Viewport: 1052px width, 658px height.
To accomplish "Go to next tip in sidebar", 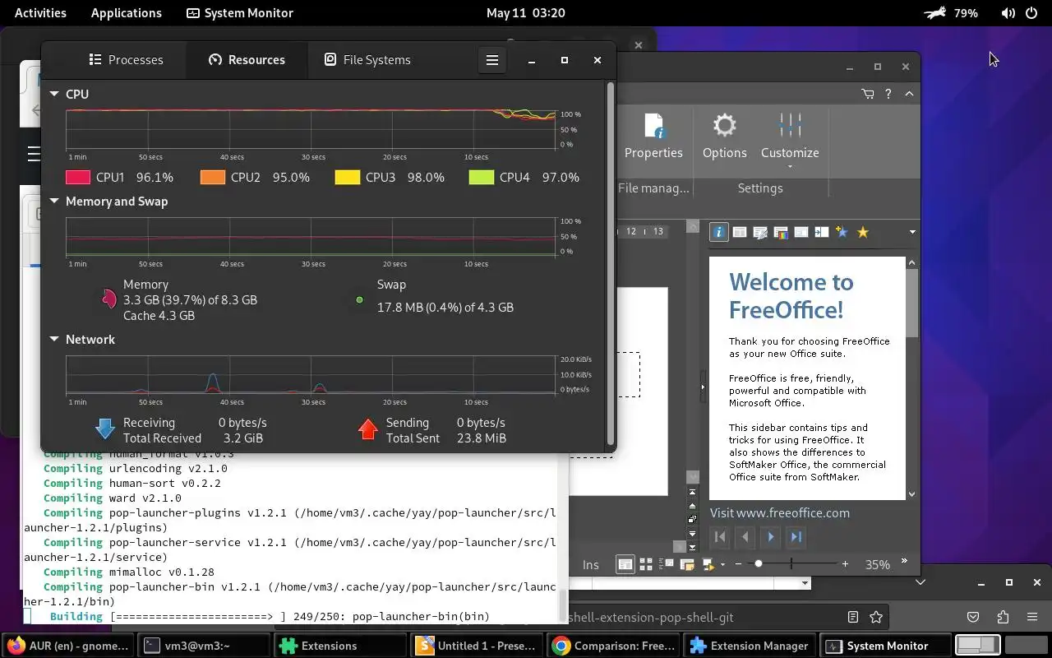I will coord(771,537).
